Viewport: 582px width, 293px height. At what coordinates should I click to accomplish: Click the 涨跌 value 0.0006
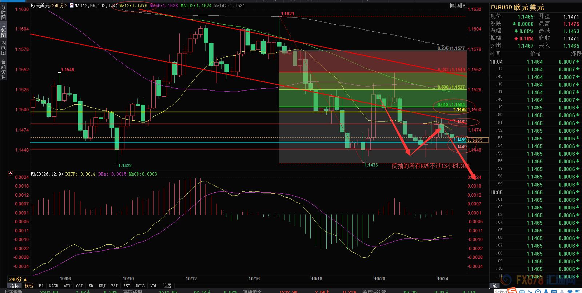click(526, 24)
